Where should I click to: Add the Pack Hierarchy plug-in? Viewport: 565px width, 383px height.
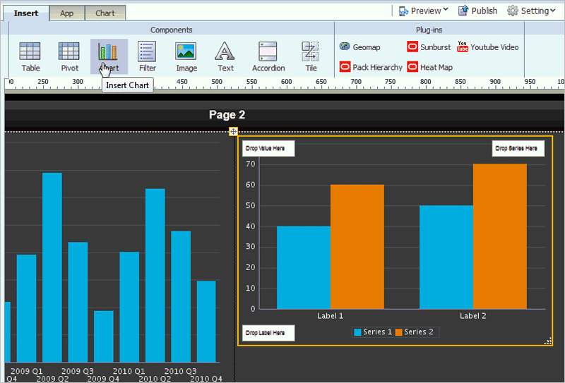[371, 67]
